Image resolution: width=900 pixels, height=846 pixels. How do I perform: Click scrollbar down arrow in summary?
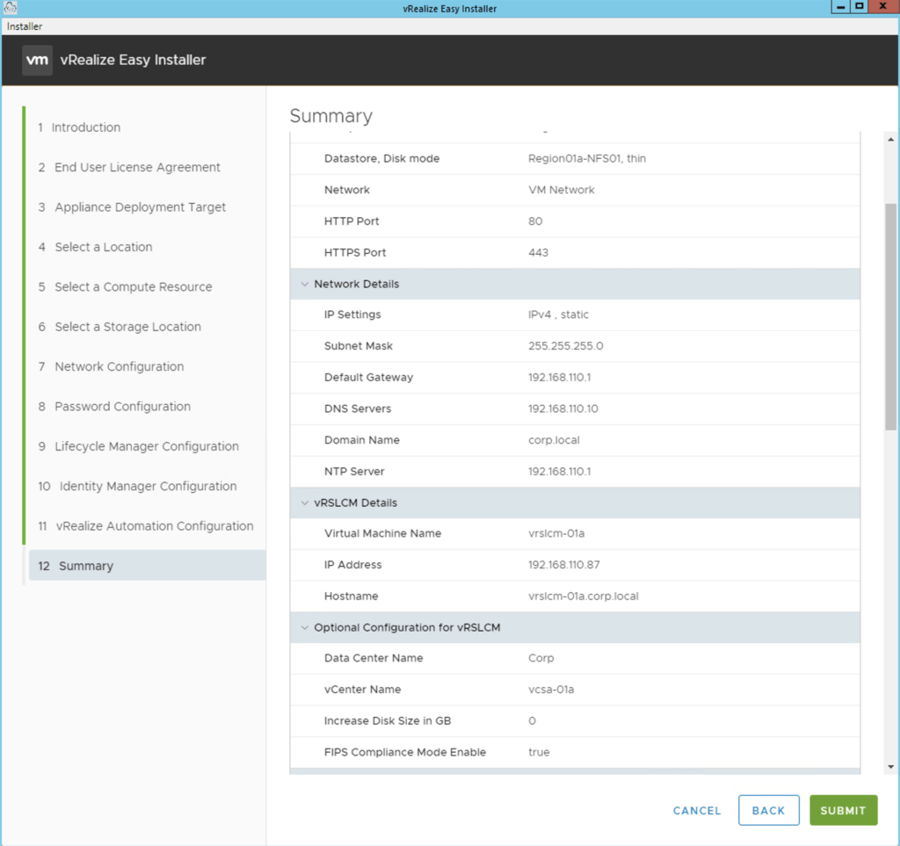(x=890, y=766)
